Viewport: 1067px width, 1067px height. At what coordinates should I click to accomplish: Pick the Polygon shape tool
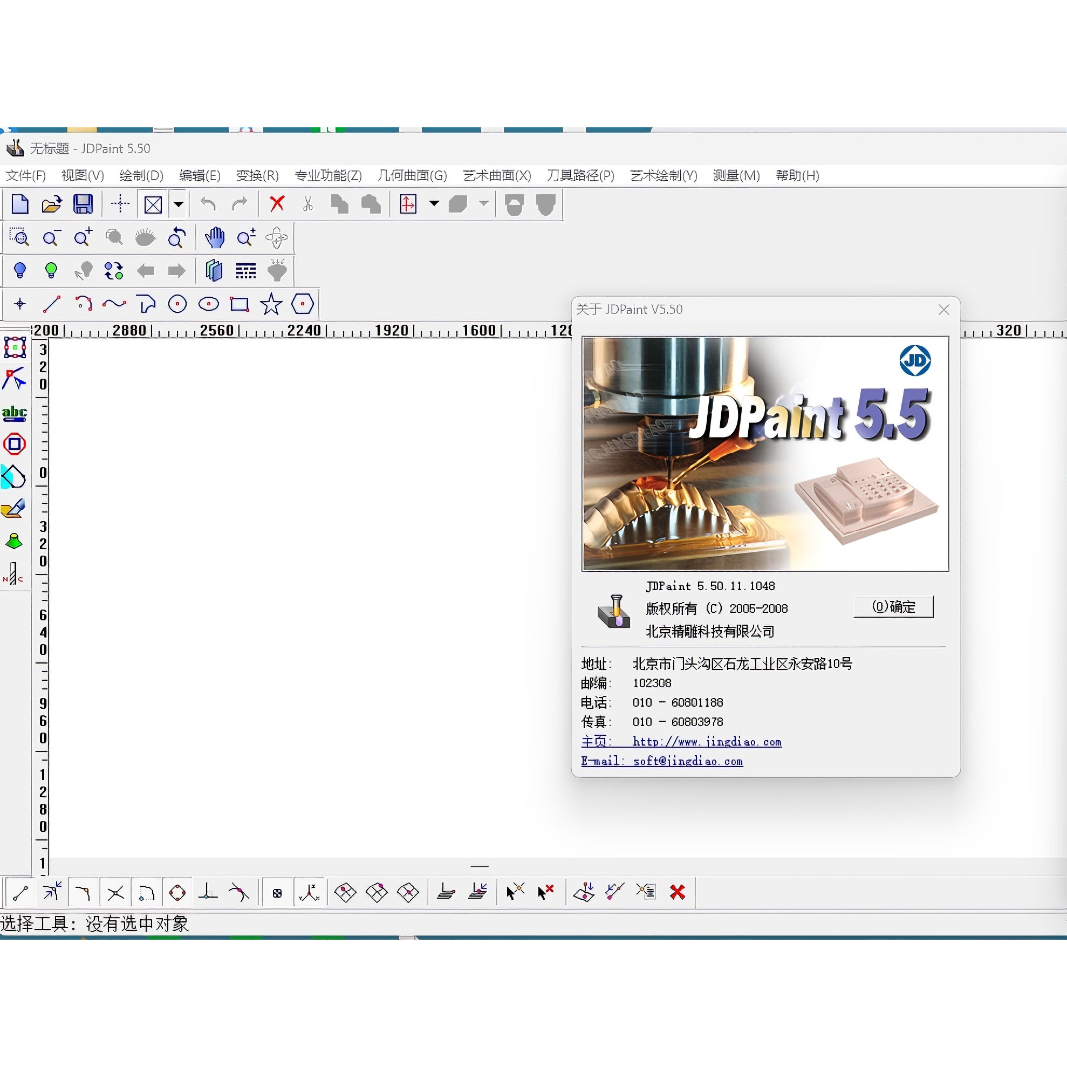303,304
